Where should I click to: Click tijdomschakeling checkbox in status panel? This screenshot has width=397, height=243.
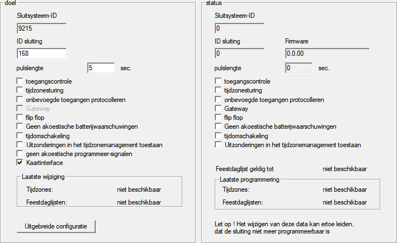(219, 135)
